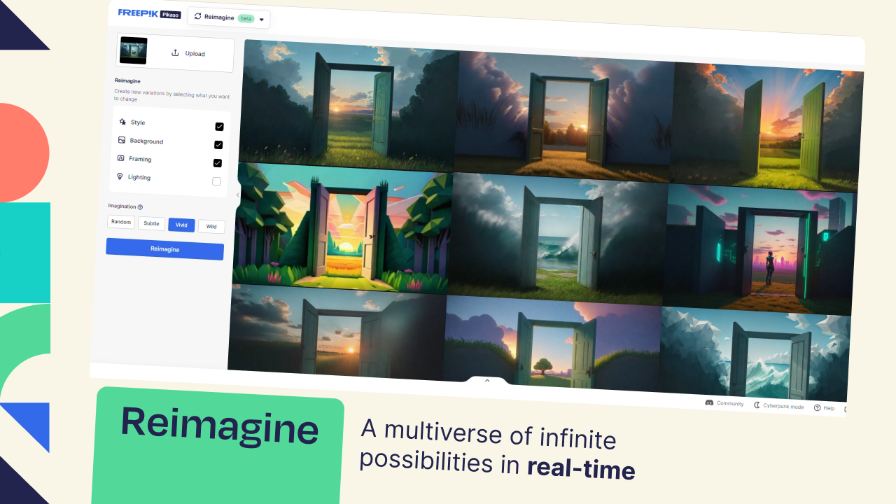Click the Help question mark icon

[x=817, y=407]
